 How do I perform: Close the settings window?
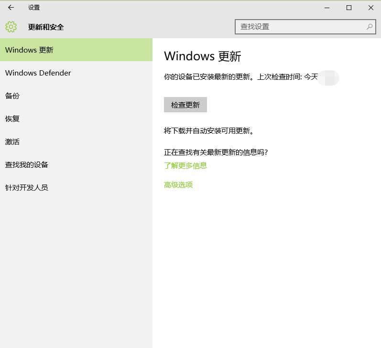click(371, 8)
